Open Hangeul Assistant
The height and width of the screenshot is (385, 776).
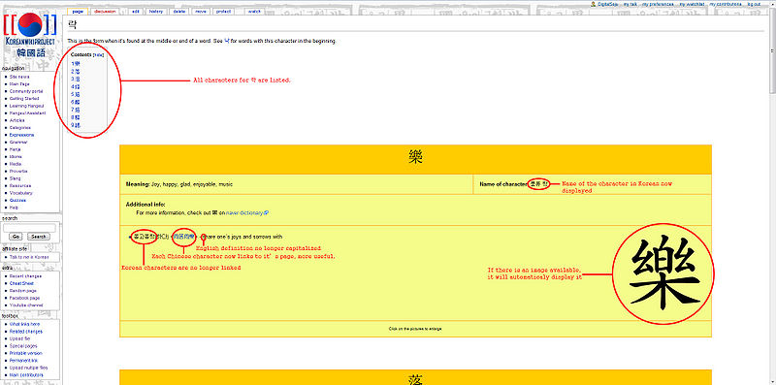28,113
